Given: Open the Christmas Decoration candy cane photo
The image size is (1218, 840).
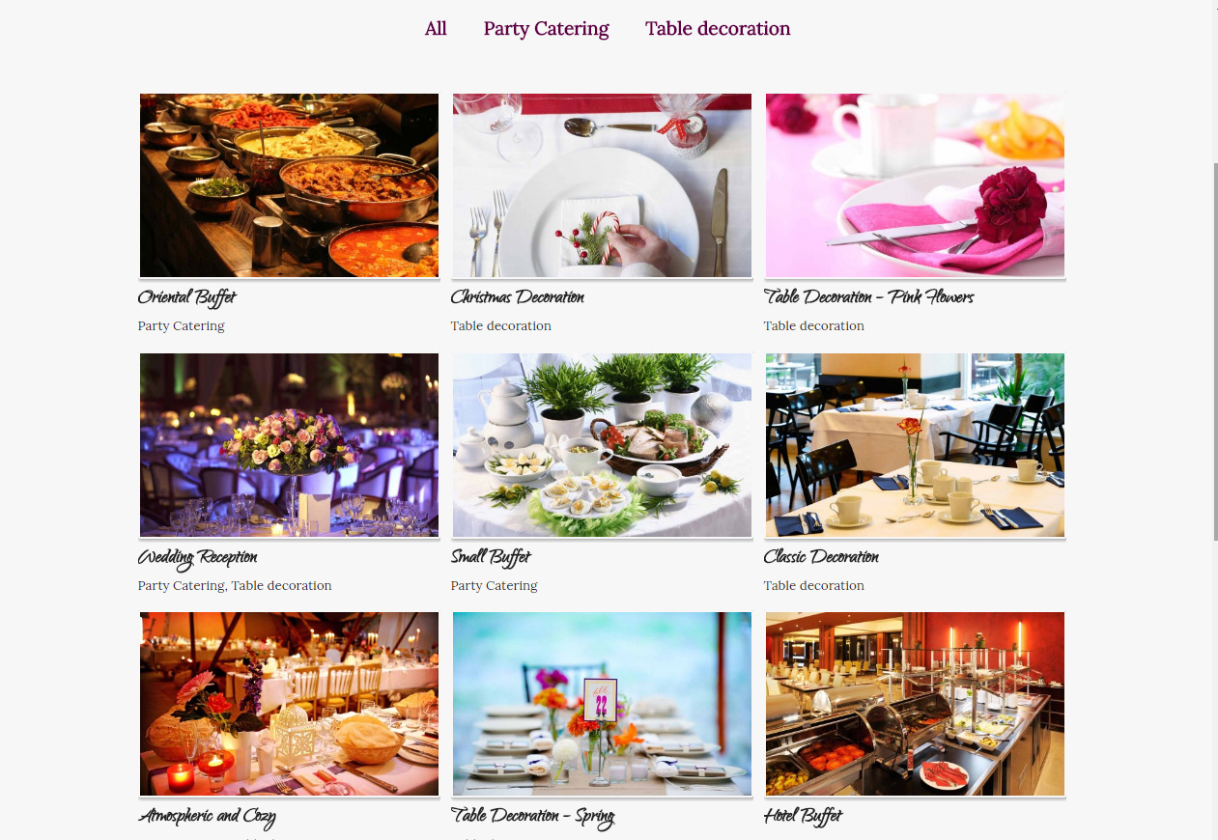Looking at the screenshot, I should coord(602,185).
